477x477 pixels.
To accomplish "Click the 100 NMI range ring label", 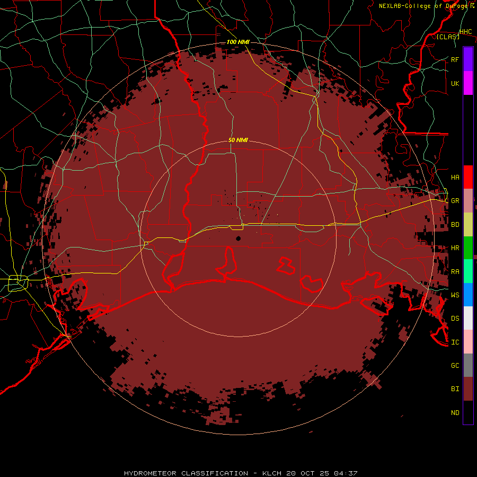I will click(x=238, y=42).
